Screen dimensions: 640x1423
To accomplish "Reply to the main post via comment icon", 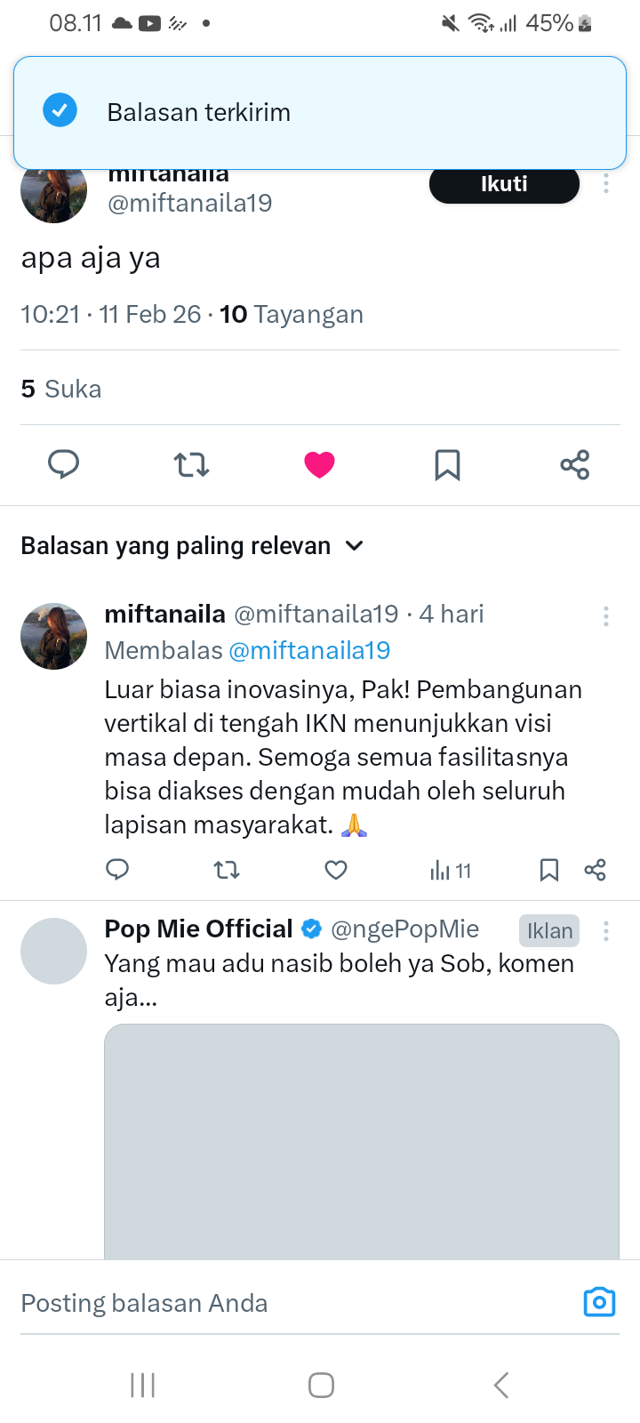I will (x=63, y=464).
